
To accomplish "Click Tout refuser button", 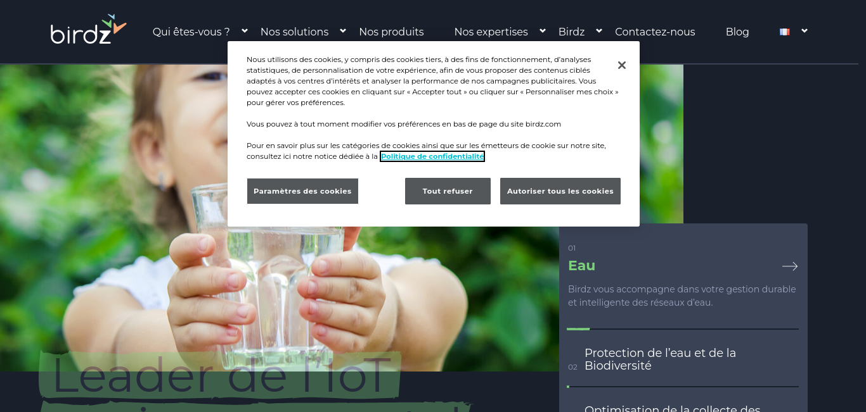I will [x=448, y=191].
